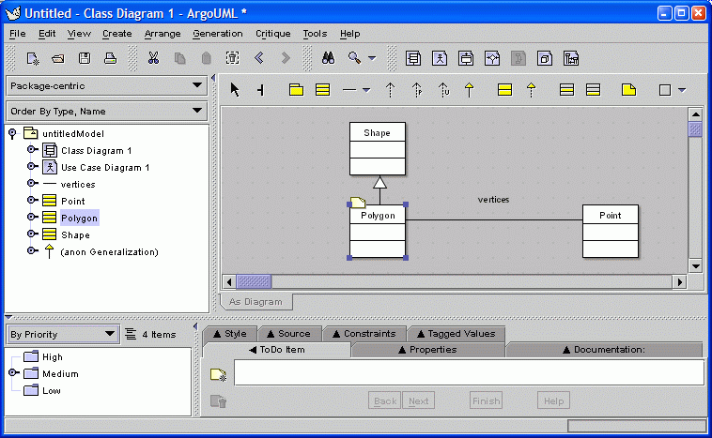Click the ToDo item description field

(x=469, y=372)
